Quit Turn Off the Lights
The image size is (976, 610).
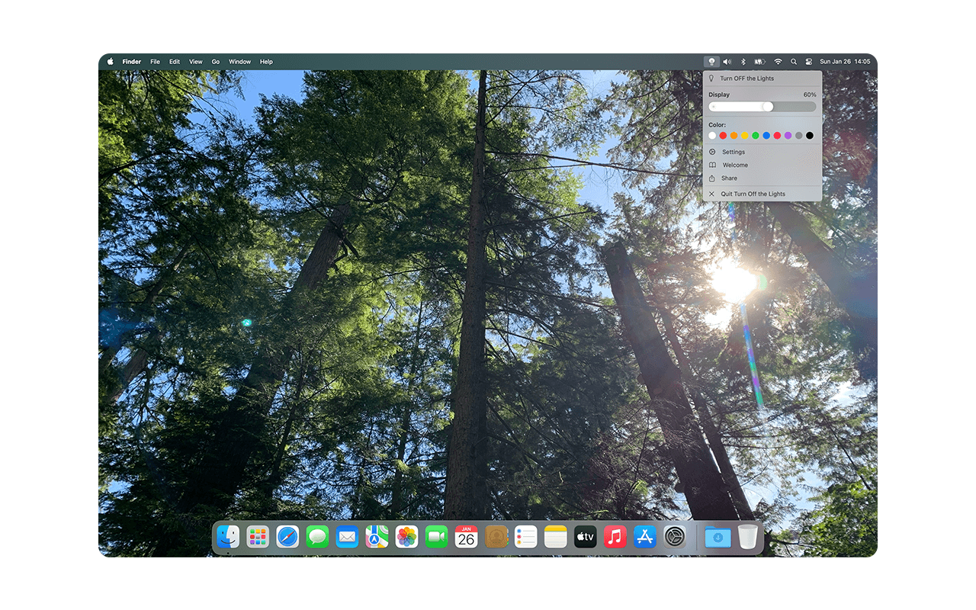point(762,194)
